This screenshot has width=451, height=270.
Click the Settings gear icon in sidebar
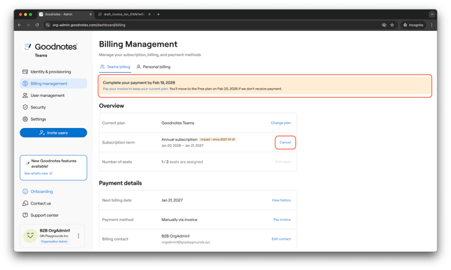coord(26,119)
